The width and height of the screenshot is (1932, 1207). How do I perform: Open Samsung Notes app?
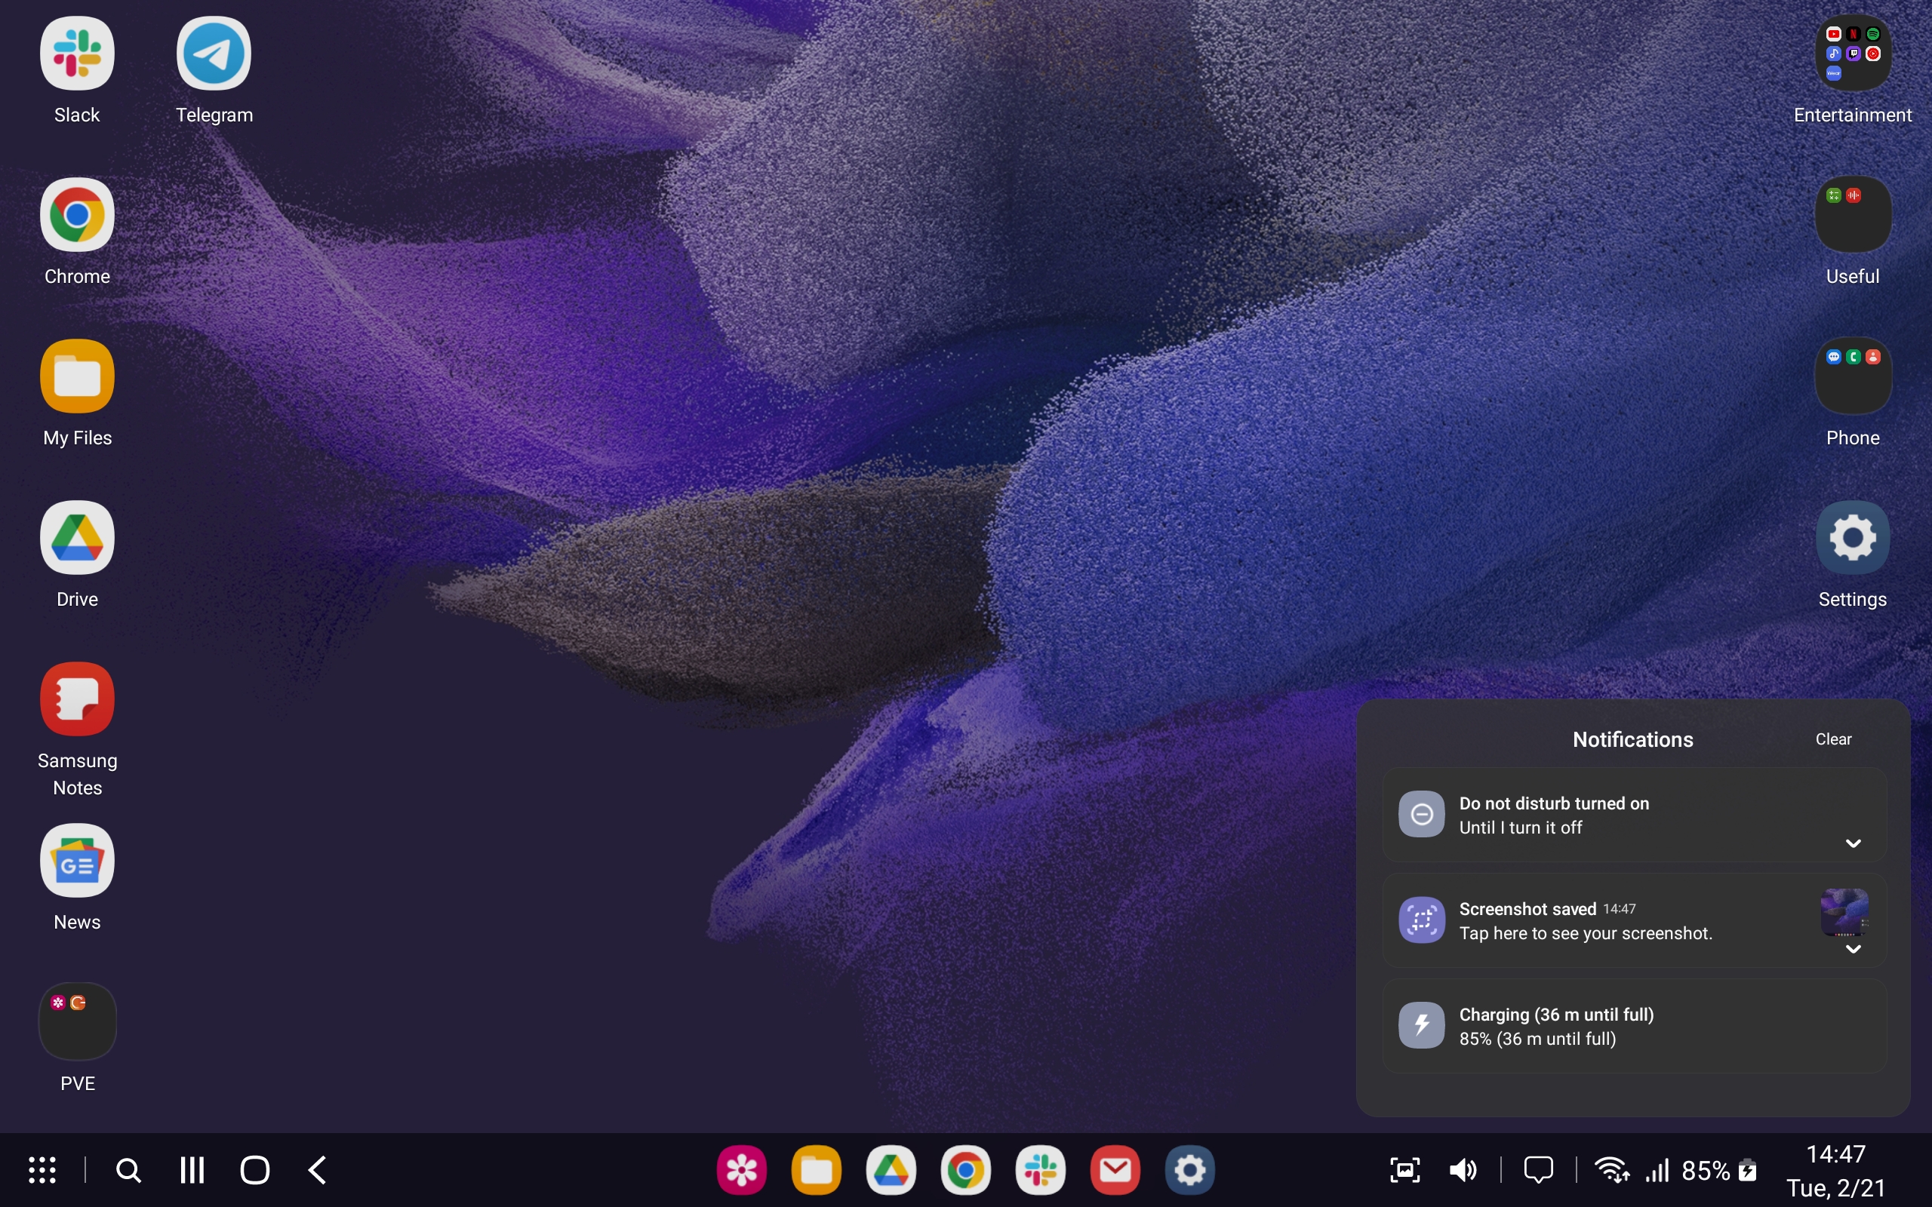(x=77, y=699)
